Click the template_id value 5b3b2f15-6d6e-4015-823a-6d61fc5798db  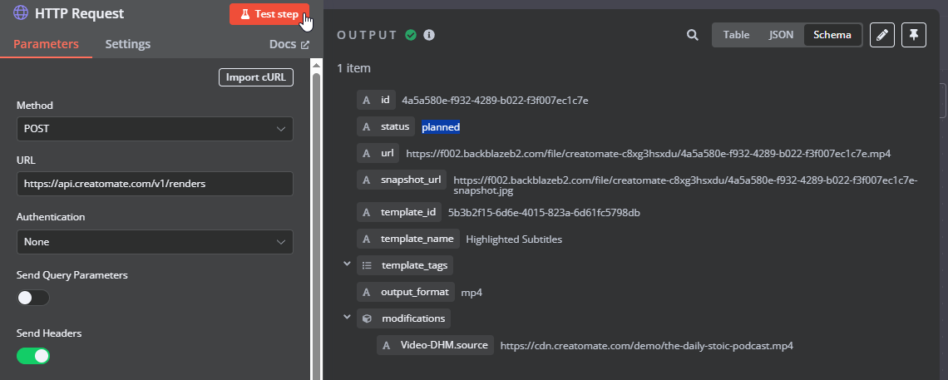click(x=544, y=213)
